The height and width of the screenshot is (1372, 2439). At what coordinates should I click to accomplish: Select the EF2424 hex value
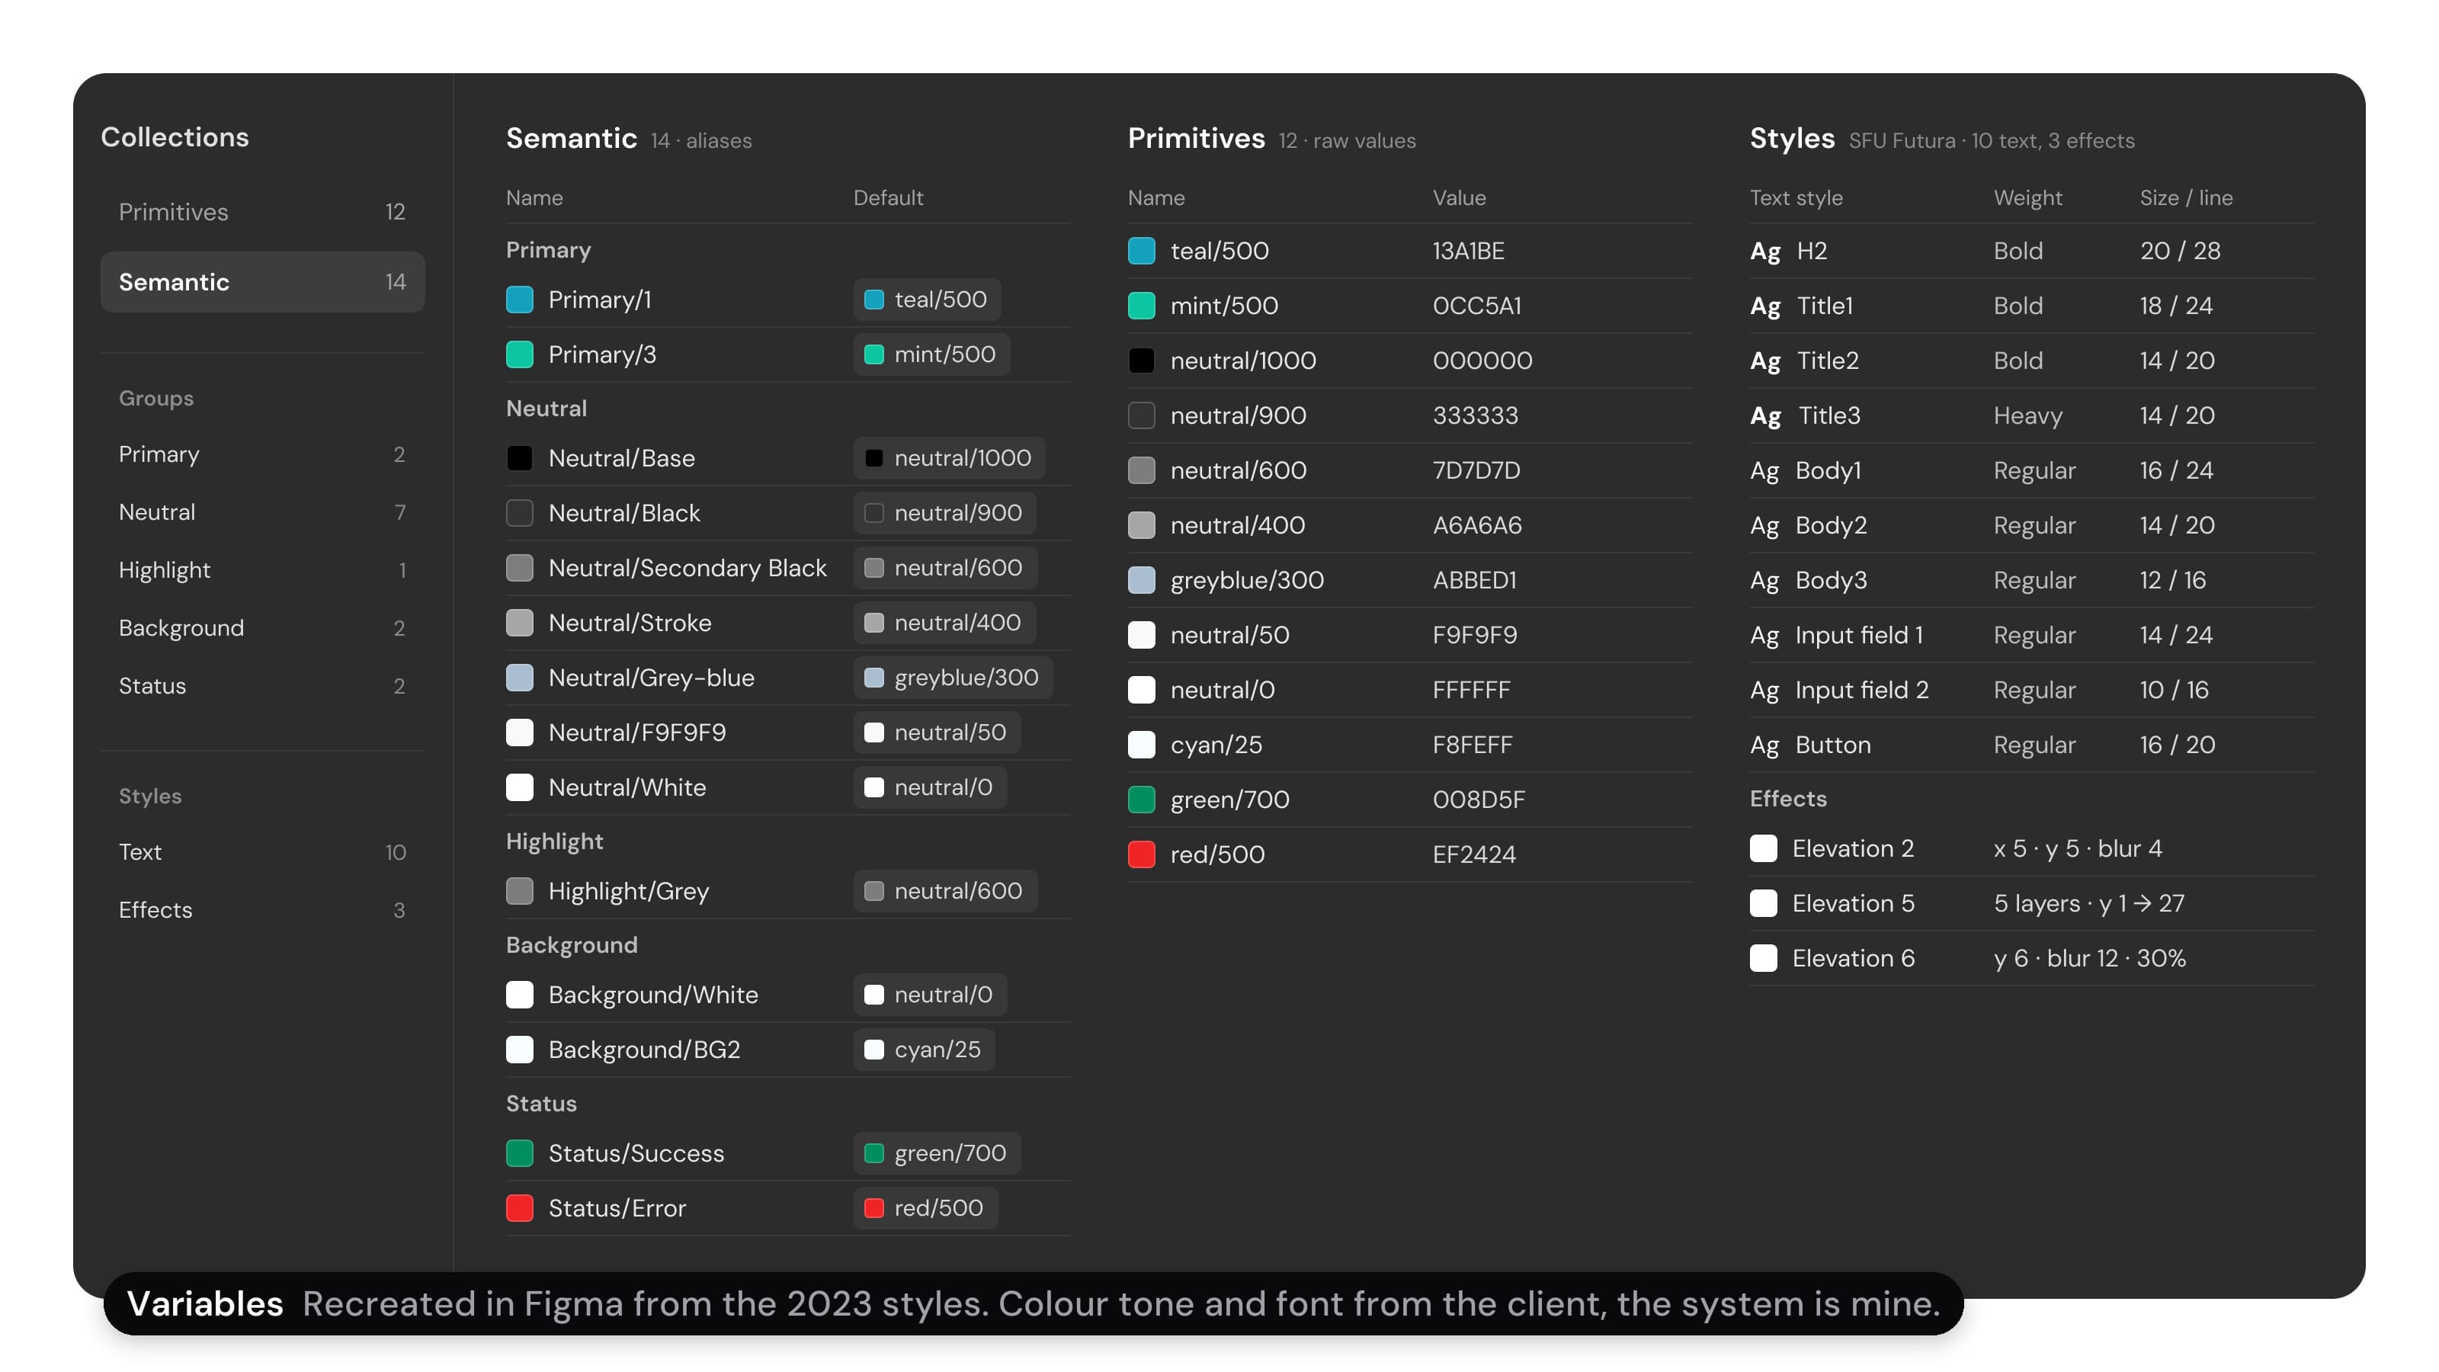[1474, 855]
